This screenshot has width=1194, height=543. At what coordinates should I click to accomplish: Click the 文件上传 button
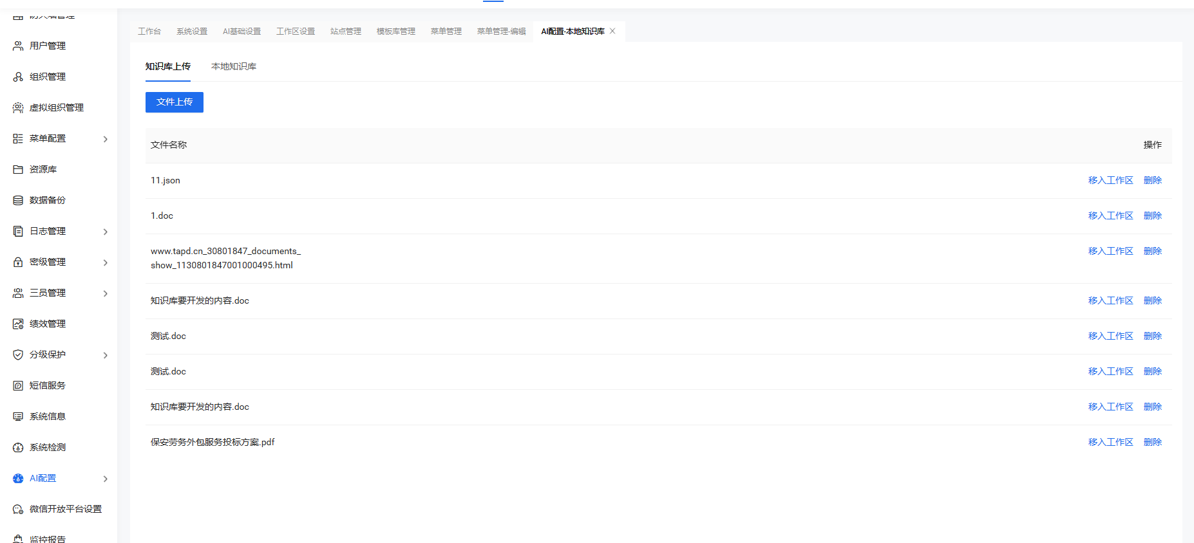pos(175,102)
